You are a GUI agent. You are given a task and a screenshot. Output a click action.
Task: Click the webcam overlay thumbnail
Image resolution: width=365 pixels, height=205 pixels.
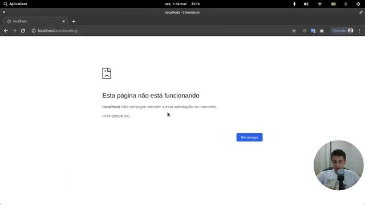click(x=338, y=165)
